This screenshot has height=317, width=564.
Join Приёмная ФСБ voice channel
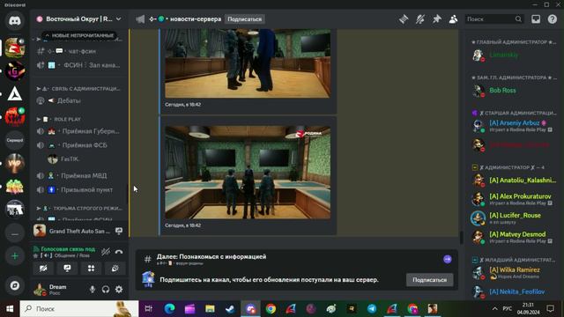pyautogui.click(x=79, y=145)
